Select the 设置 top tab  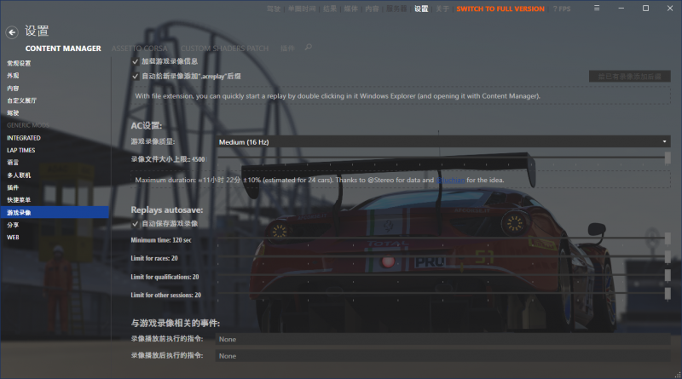(x=421, y=9)
